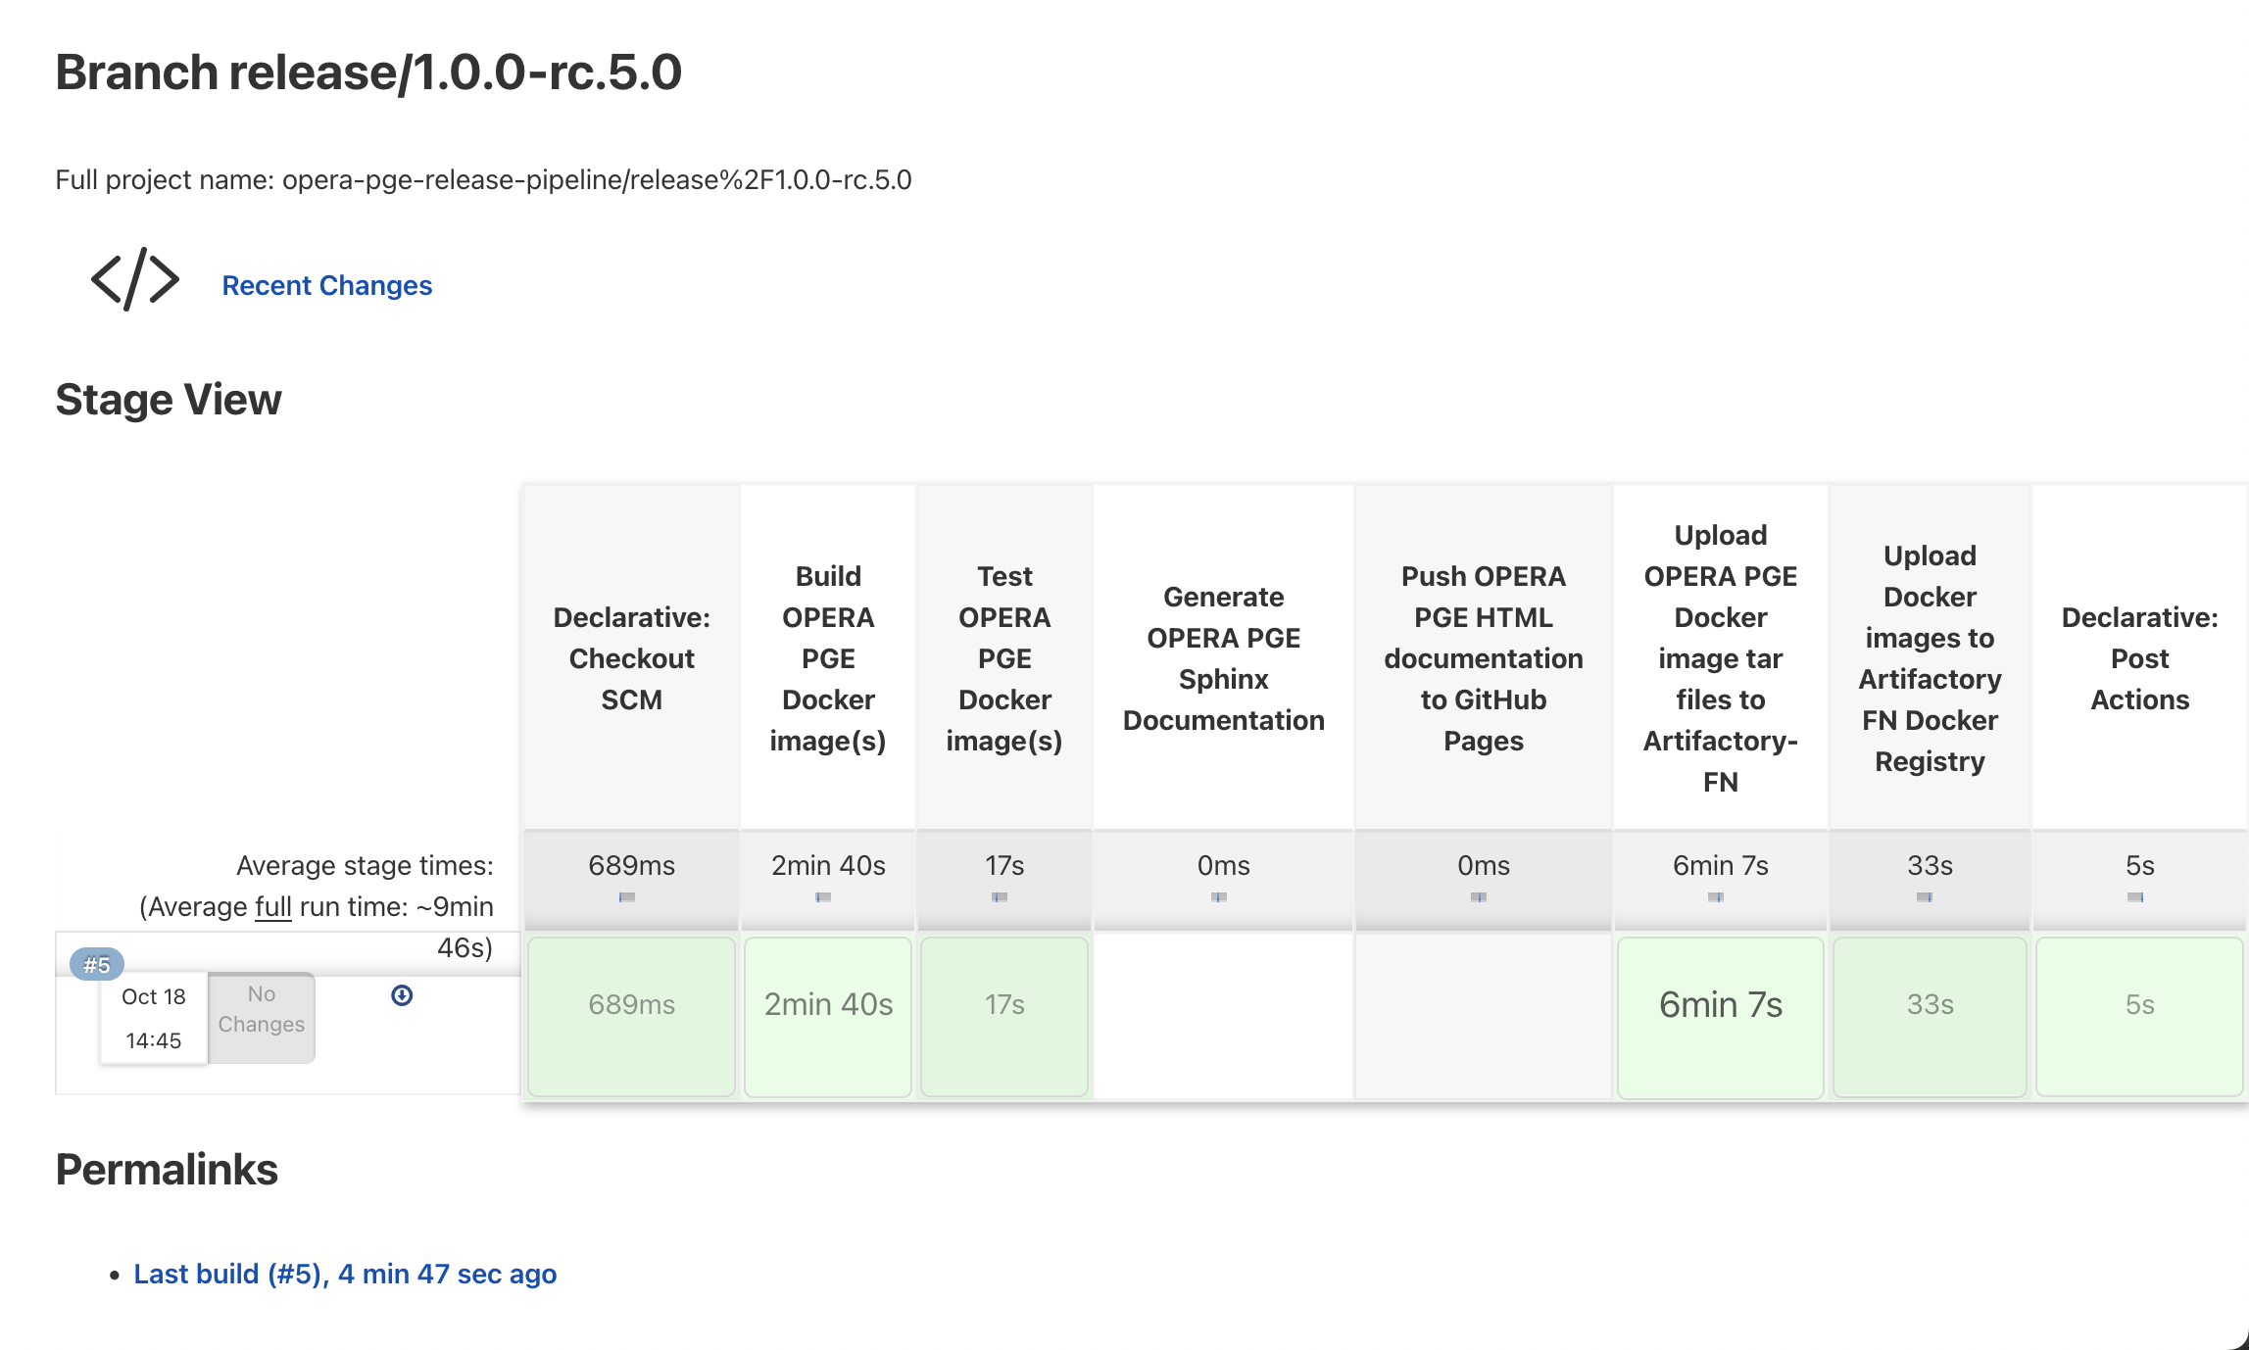Select the Upload Docker images to Artifactory header

(1930, 657)
